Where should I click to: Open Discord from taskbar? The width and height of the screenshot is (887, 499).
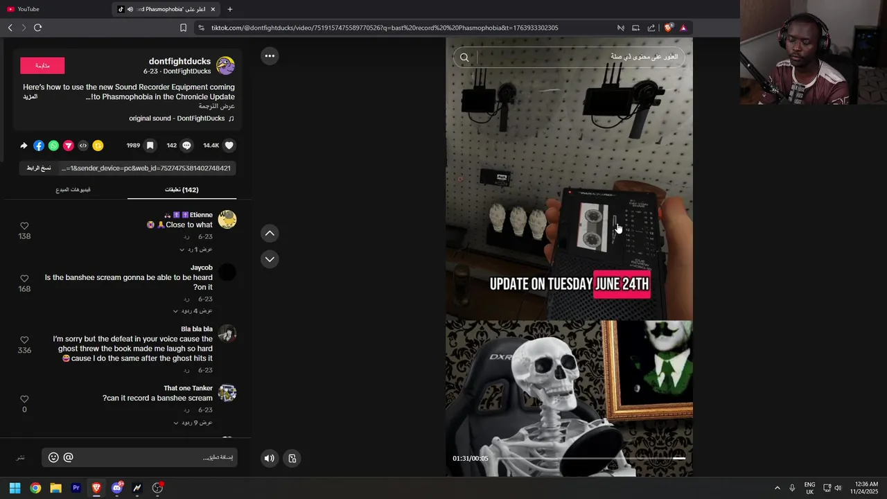(x=117, y=488)
